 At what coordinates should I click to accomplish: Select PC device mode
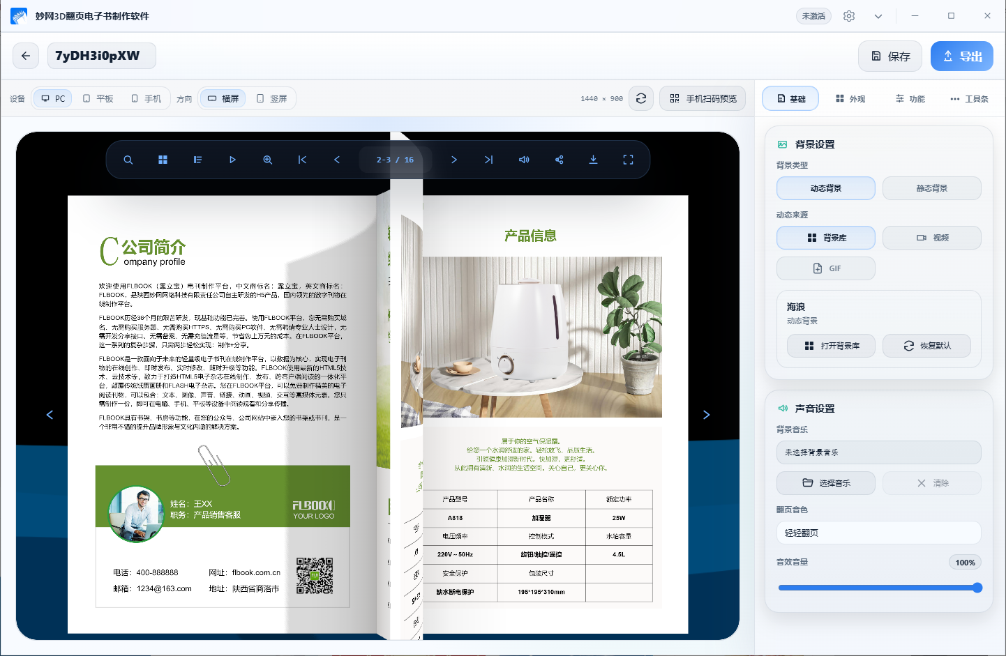tap(53, 98)
